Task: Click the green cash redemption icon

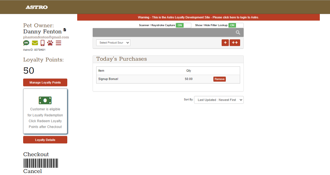Action: (x=45, y=100)
